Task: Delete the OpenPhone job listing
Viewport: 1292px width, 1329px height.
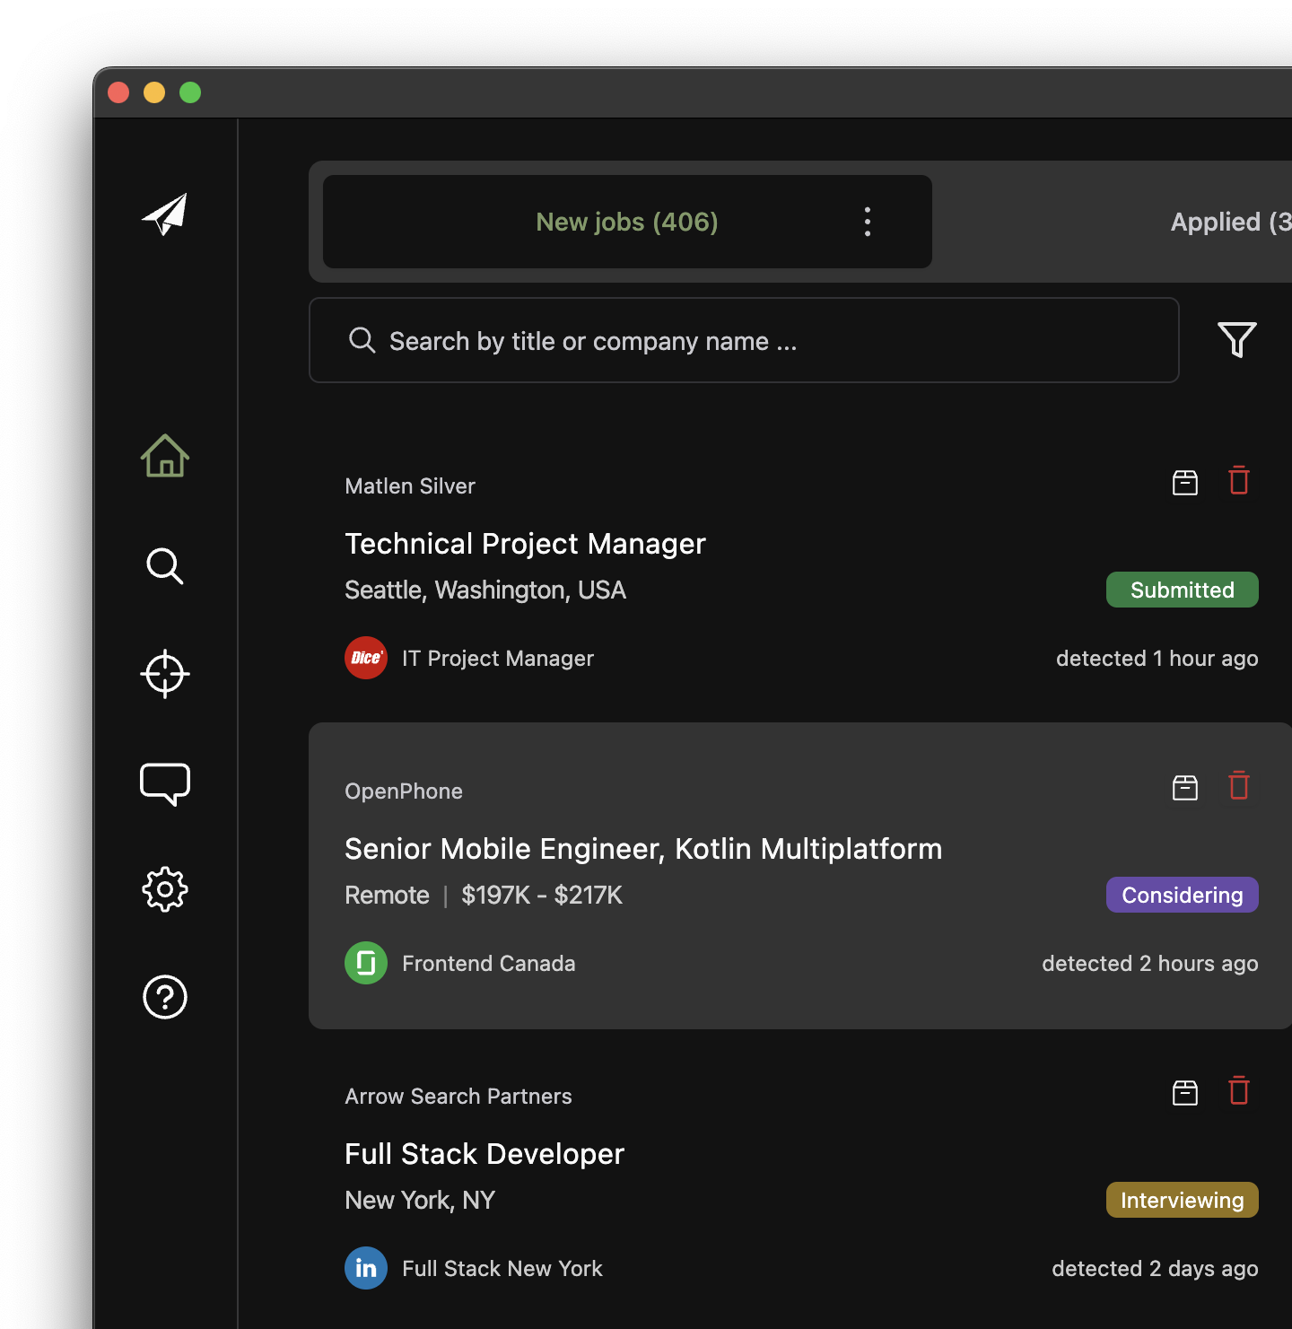Action: tap(1239, 786)
